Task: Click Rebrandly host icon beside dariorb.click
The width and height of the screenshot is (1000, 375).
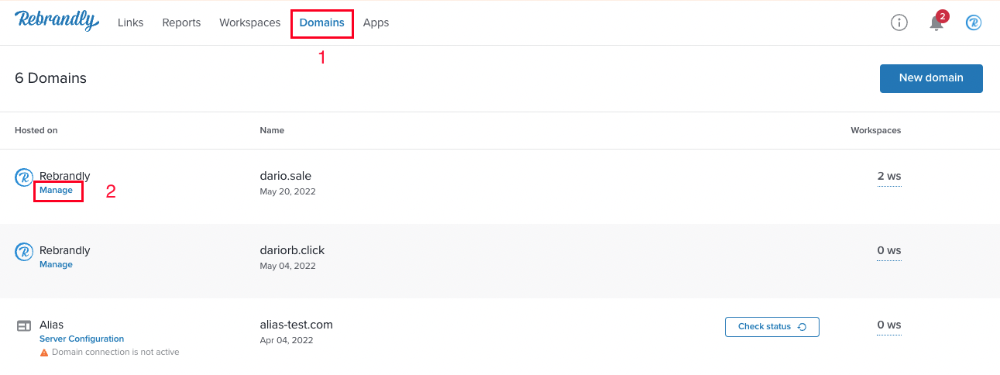Action: [24, 252]
